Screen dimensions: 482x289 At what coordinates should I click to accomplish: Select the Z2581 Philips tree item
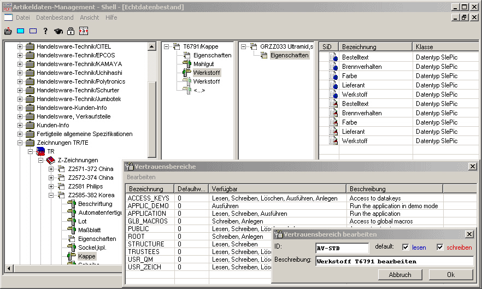click(x=85, y=186)
